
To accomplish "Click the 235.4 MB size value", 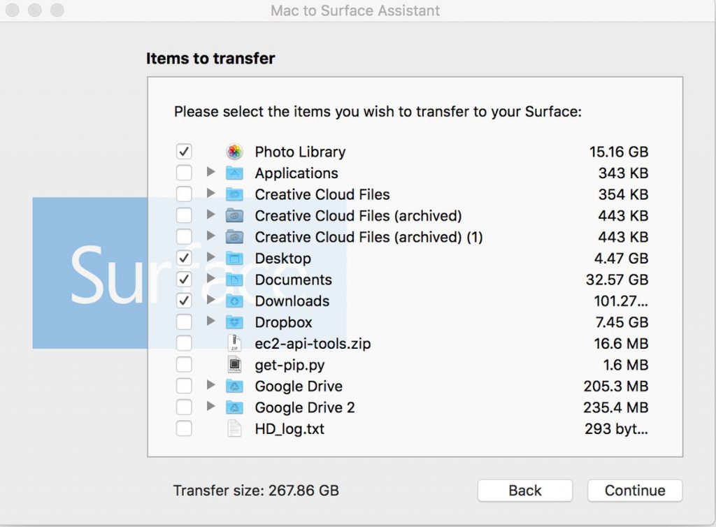I will 616,407.
